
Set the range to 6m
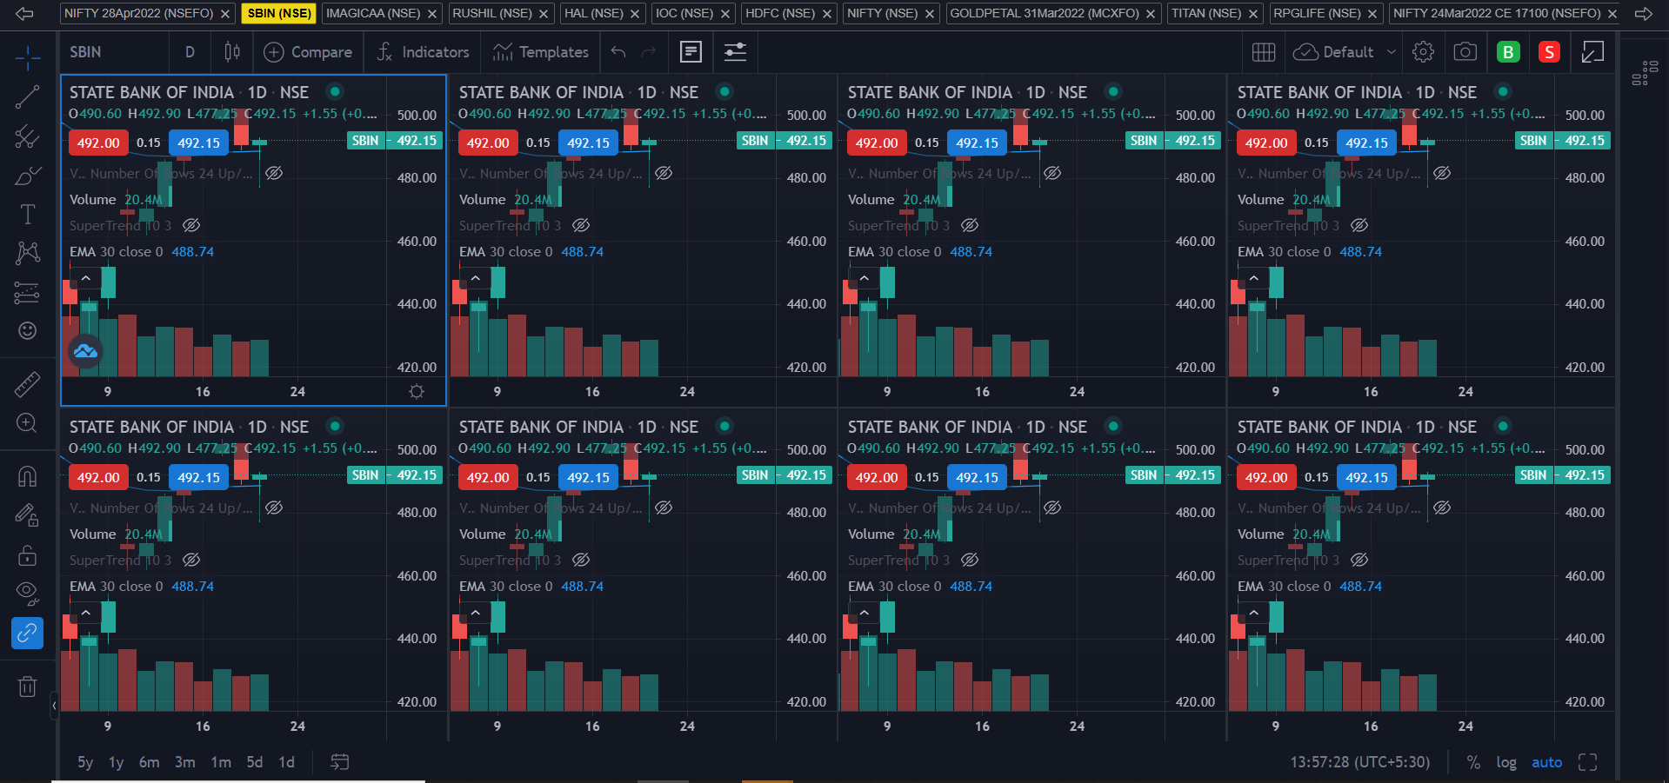pyautogui.click(x=149, y=762)
